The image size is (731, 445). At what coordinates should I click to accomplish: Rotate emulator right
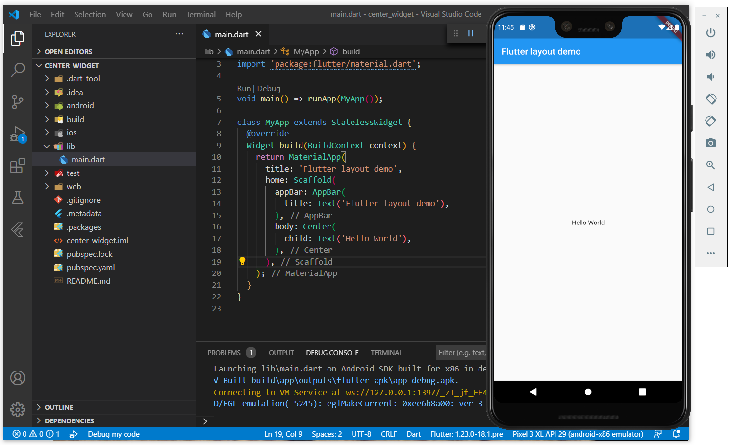point(711,121)
